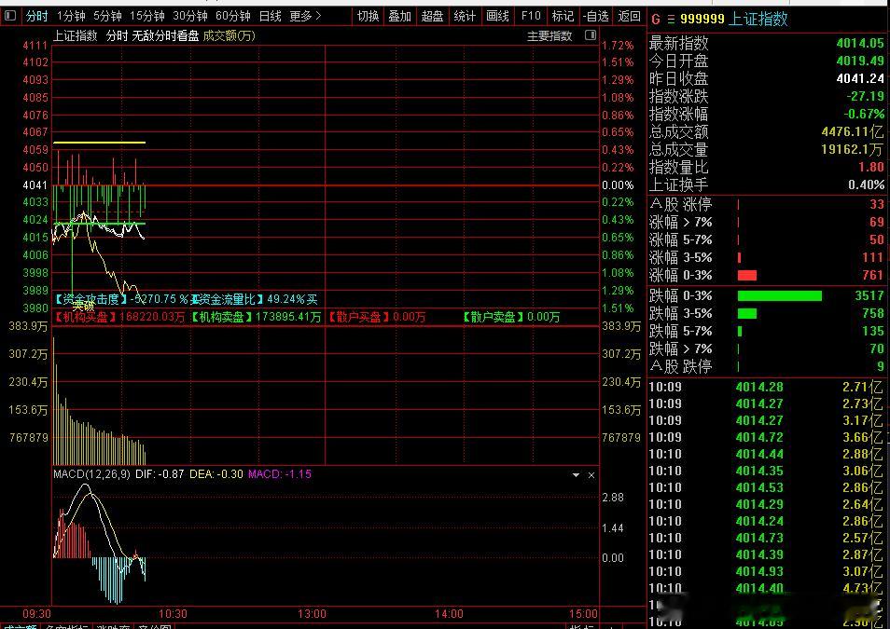890x629 pixels.
Task: Click the 10:30 time axis marker
Action: click(173, 614)
